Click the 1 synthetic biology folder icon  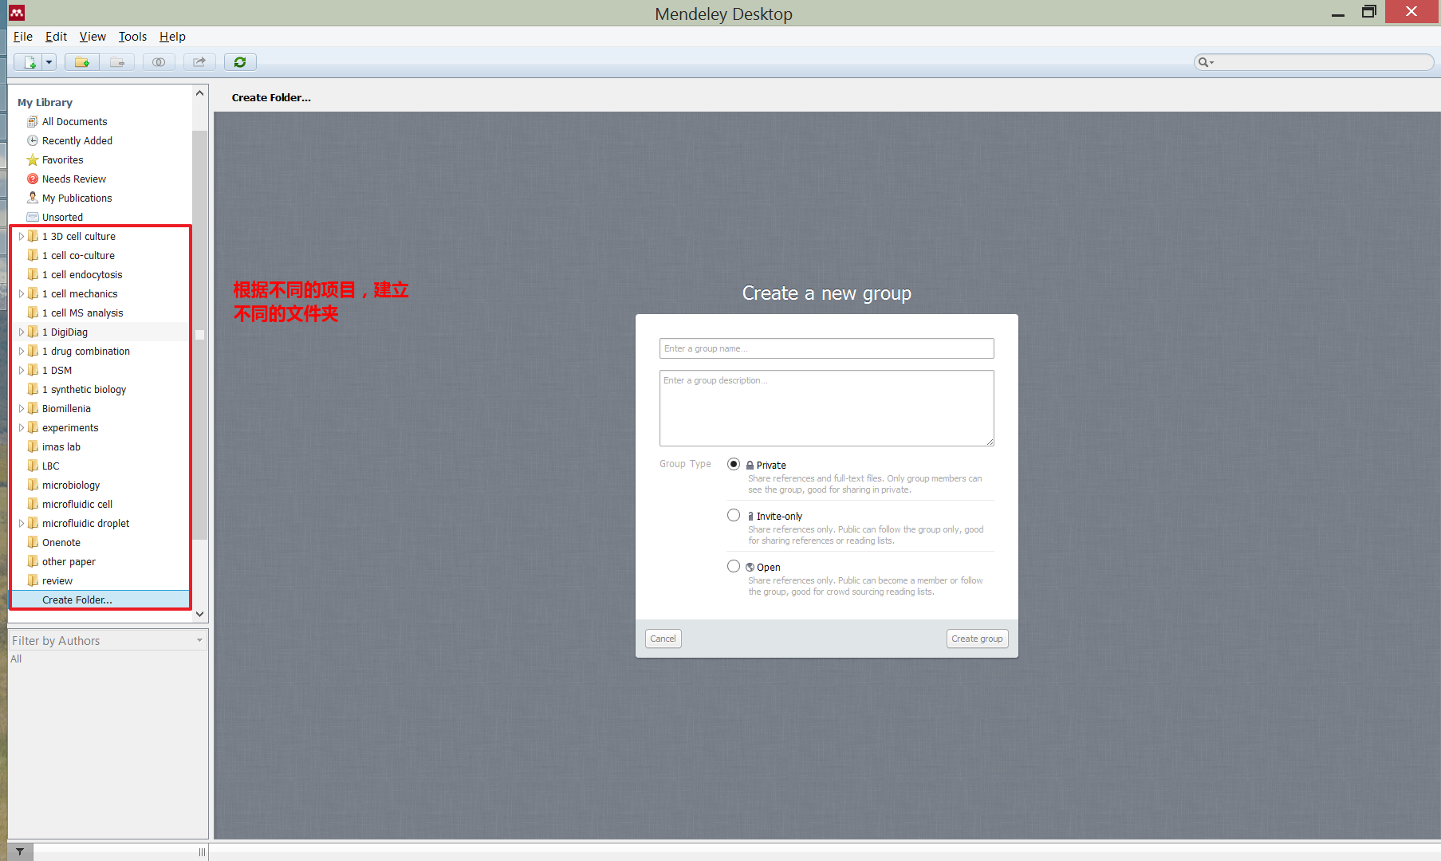[x=33, y=389]
